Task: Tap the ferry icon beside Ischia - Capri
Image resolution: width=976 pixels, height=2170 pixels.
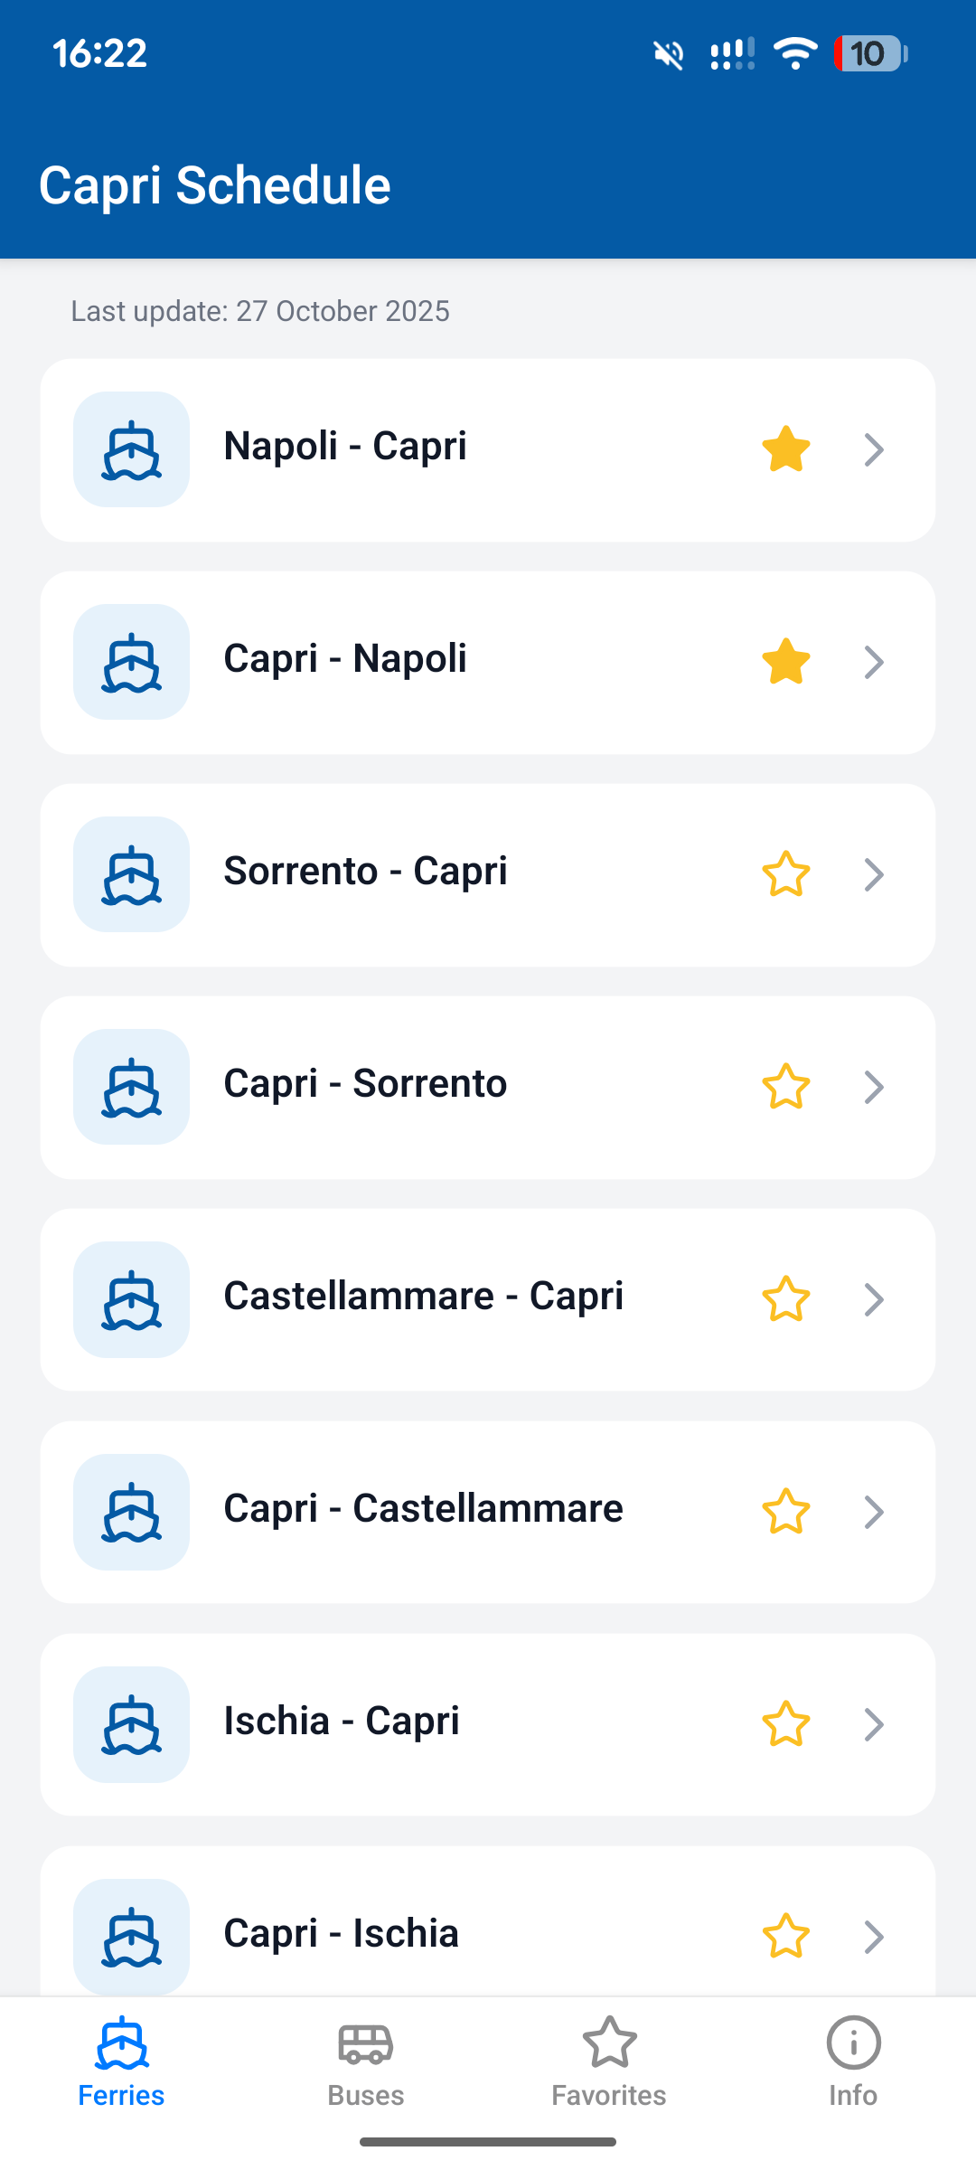Action: 131,1724
